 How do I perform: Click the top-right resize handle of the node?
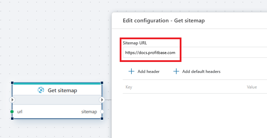102,83
